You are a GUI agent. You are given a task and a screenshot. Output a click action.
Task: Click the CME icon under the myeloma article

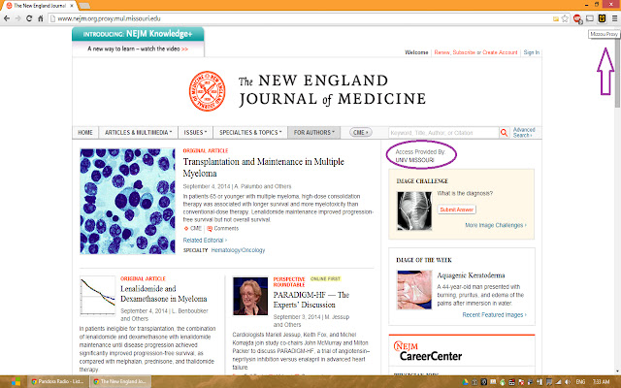pyautogui.click(x=186, y=229)
